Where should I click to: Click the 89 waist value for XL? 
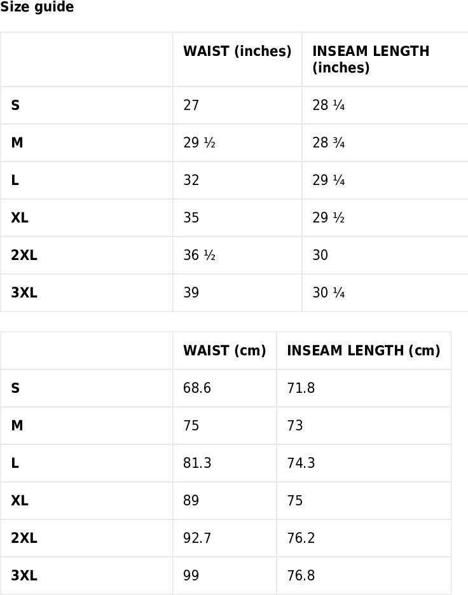tap(191, 500)
